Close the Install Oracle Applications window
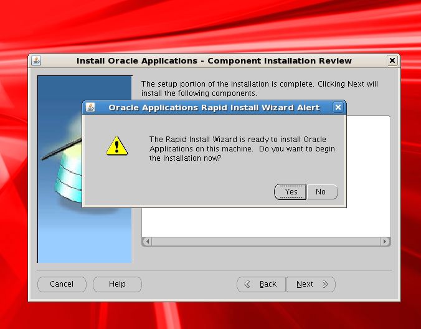This screenshot has width=421, height=329. (x=392, y=60)
